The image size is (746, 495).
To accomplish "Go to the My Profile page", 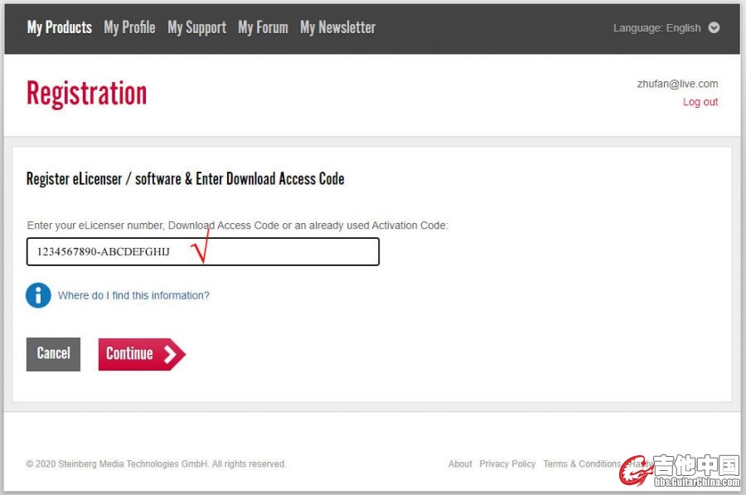I will 129,27.
